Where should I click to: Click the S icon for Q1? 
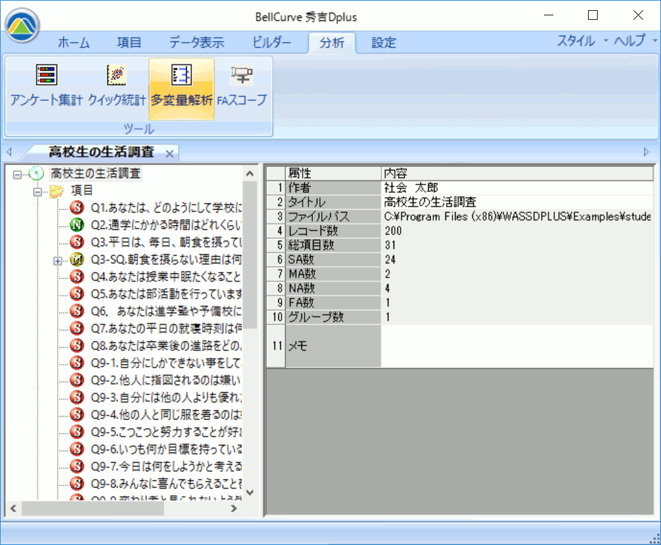coord(77,208)
